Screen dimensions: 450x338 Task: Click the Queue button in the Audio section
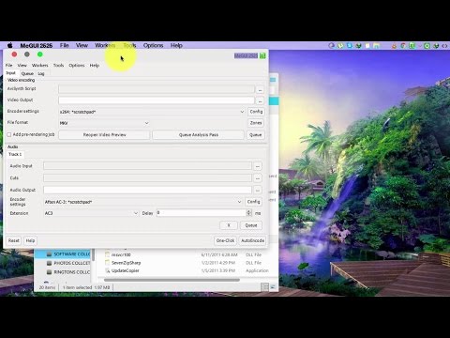click(x=251, y=225)
